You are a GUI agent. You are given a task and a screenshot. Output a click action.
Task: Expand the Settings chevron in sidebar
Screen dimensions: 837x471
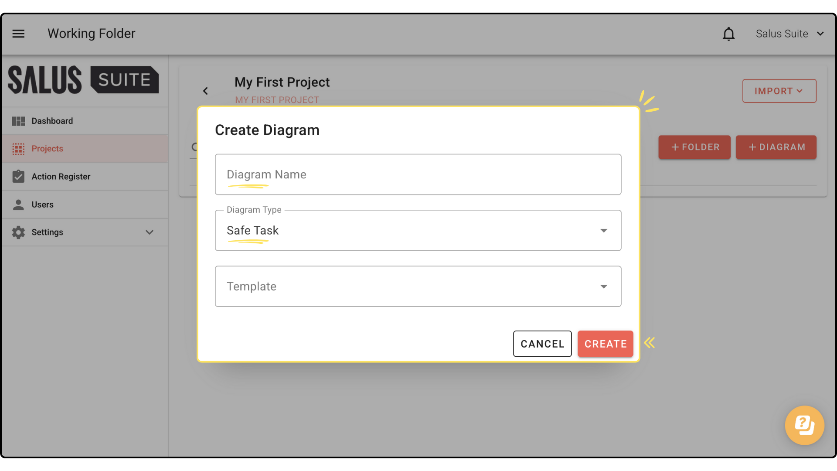coord(150,232)
